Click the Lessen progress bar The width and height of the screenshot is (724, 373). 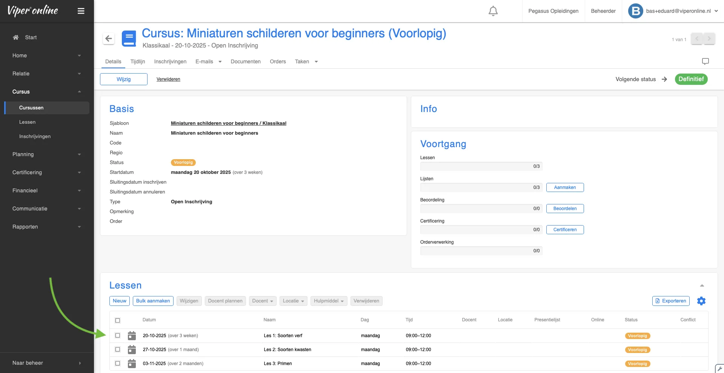[x=481, y=166]
